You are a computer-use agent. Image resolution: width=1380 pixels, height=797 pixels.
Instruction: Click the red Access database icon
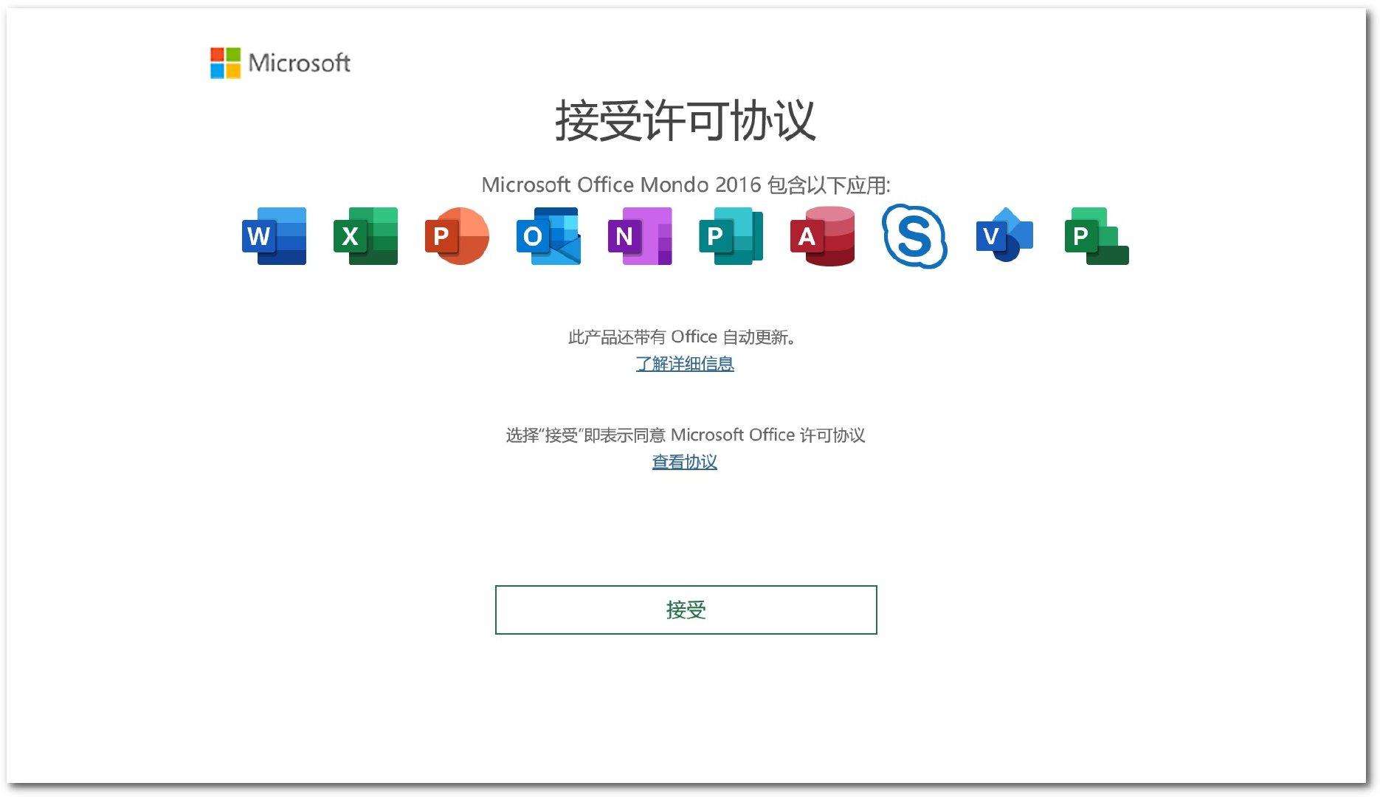click(822, 236)
